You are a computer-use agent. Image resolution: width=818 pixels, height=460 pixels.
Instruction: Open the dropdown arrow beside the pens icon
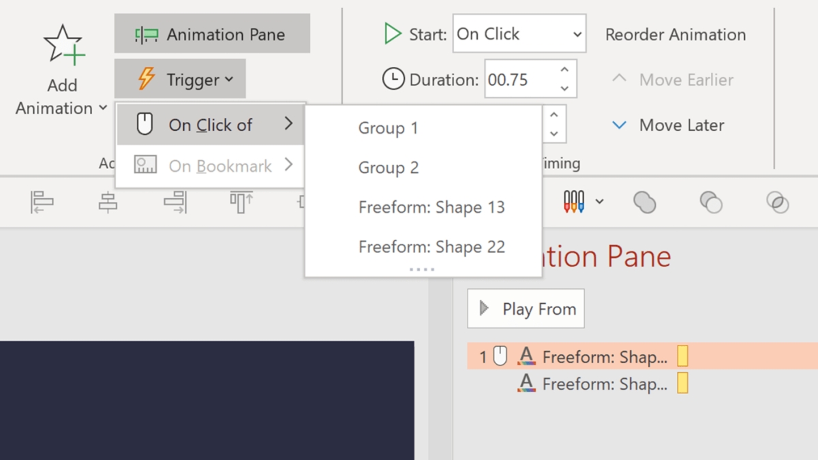pos(600,201)
